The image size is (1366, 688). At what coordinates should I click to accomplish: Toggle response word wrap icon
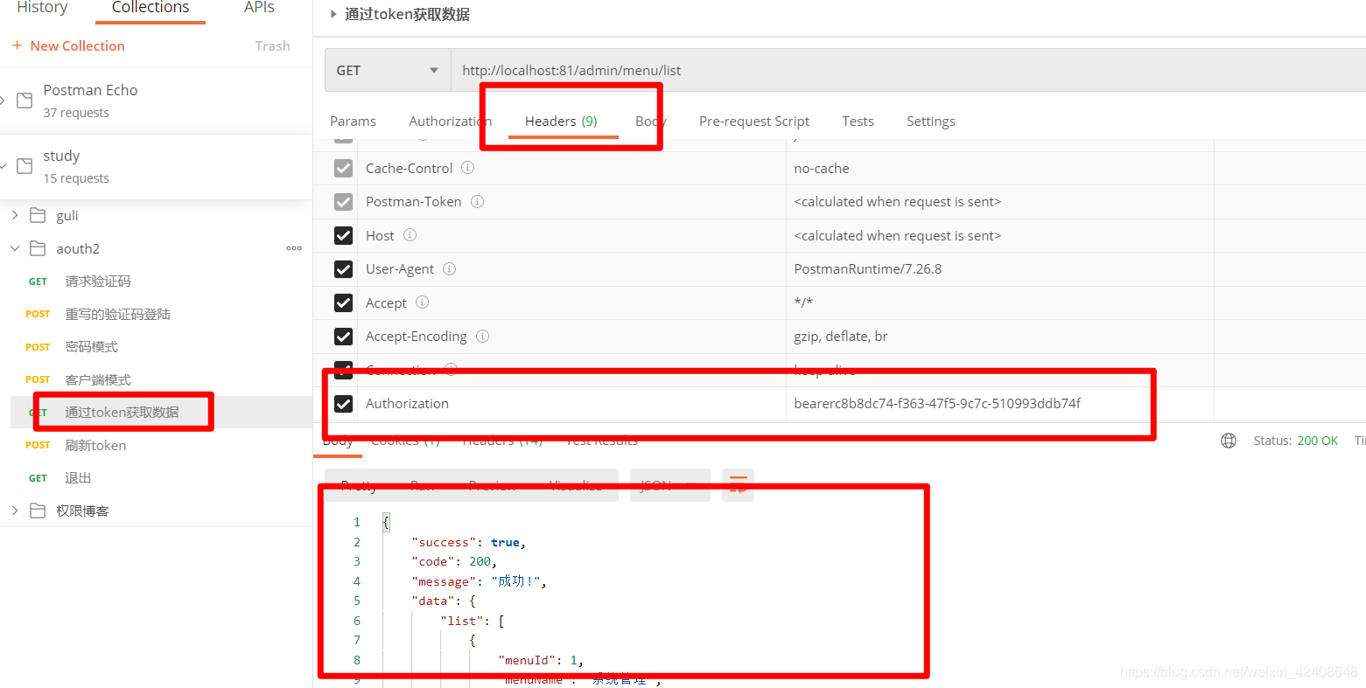pos(739,484)
